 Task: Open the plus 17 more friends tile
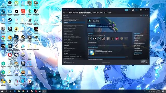point(126,39)
